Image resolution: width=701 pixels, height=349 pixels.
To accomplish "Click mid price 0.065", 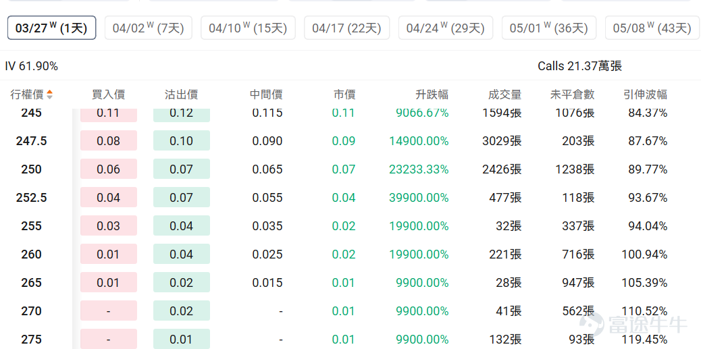I will coord(267,169).
